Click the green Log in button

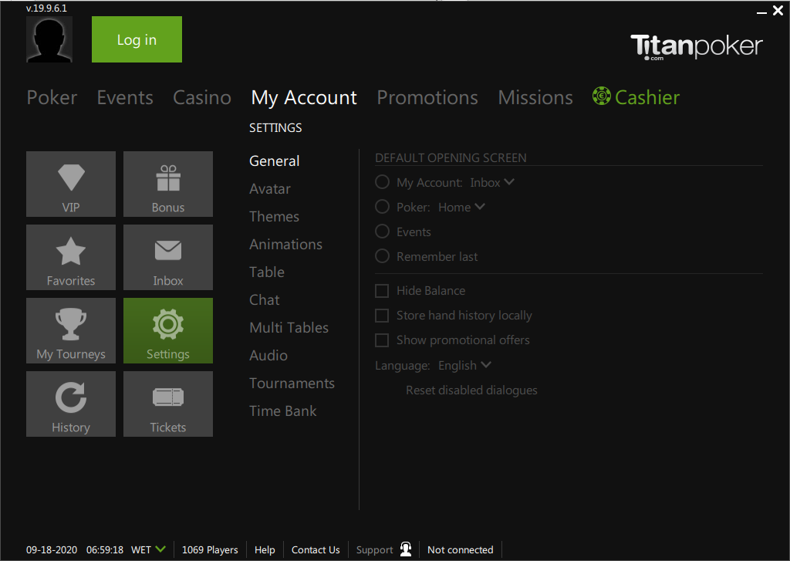pos(137,39)
